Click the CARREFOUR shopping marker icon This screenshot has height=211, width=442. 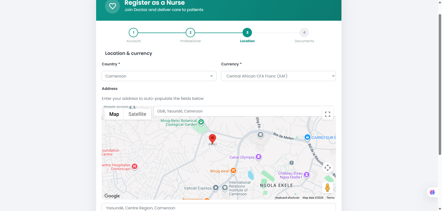307,137
